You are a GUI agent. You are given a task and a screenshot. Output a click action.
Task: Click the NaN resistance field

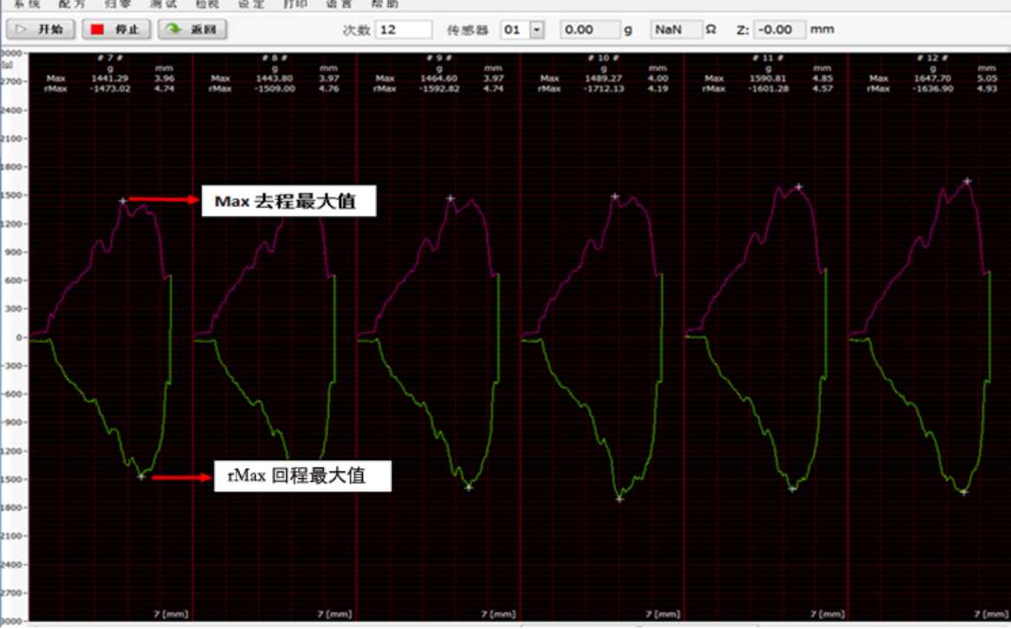676,30
